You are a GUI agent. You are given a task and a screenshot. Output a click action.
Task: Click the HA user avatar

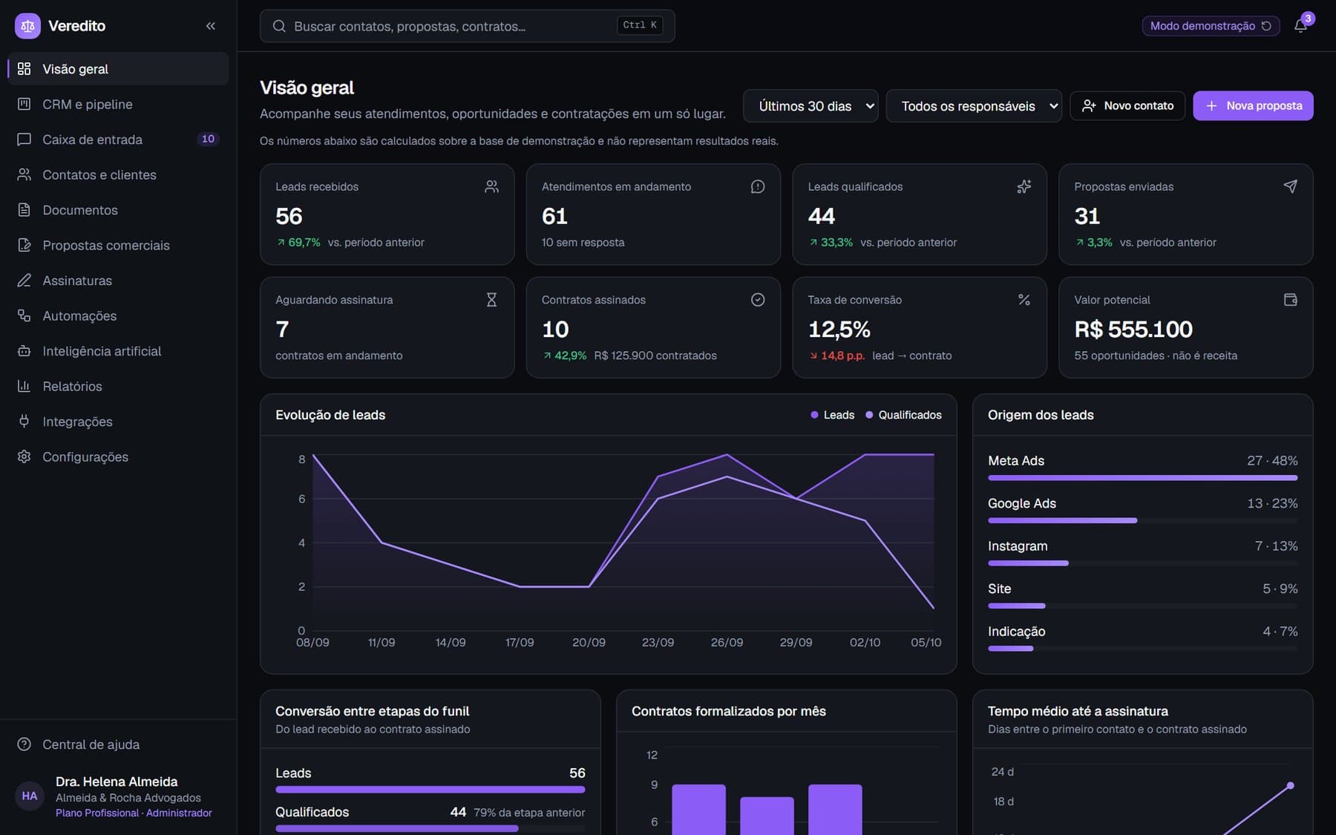coord(30,796)
